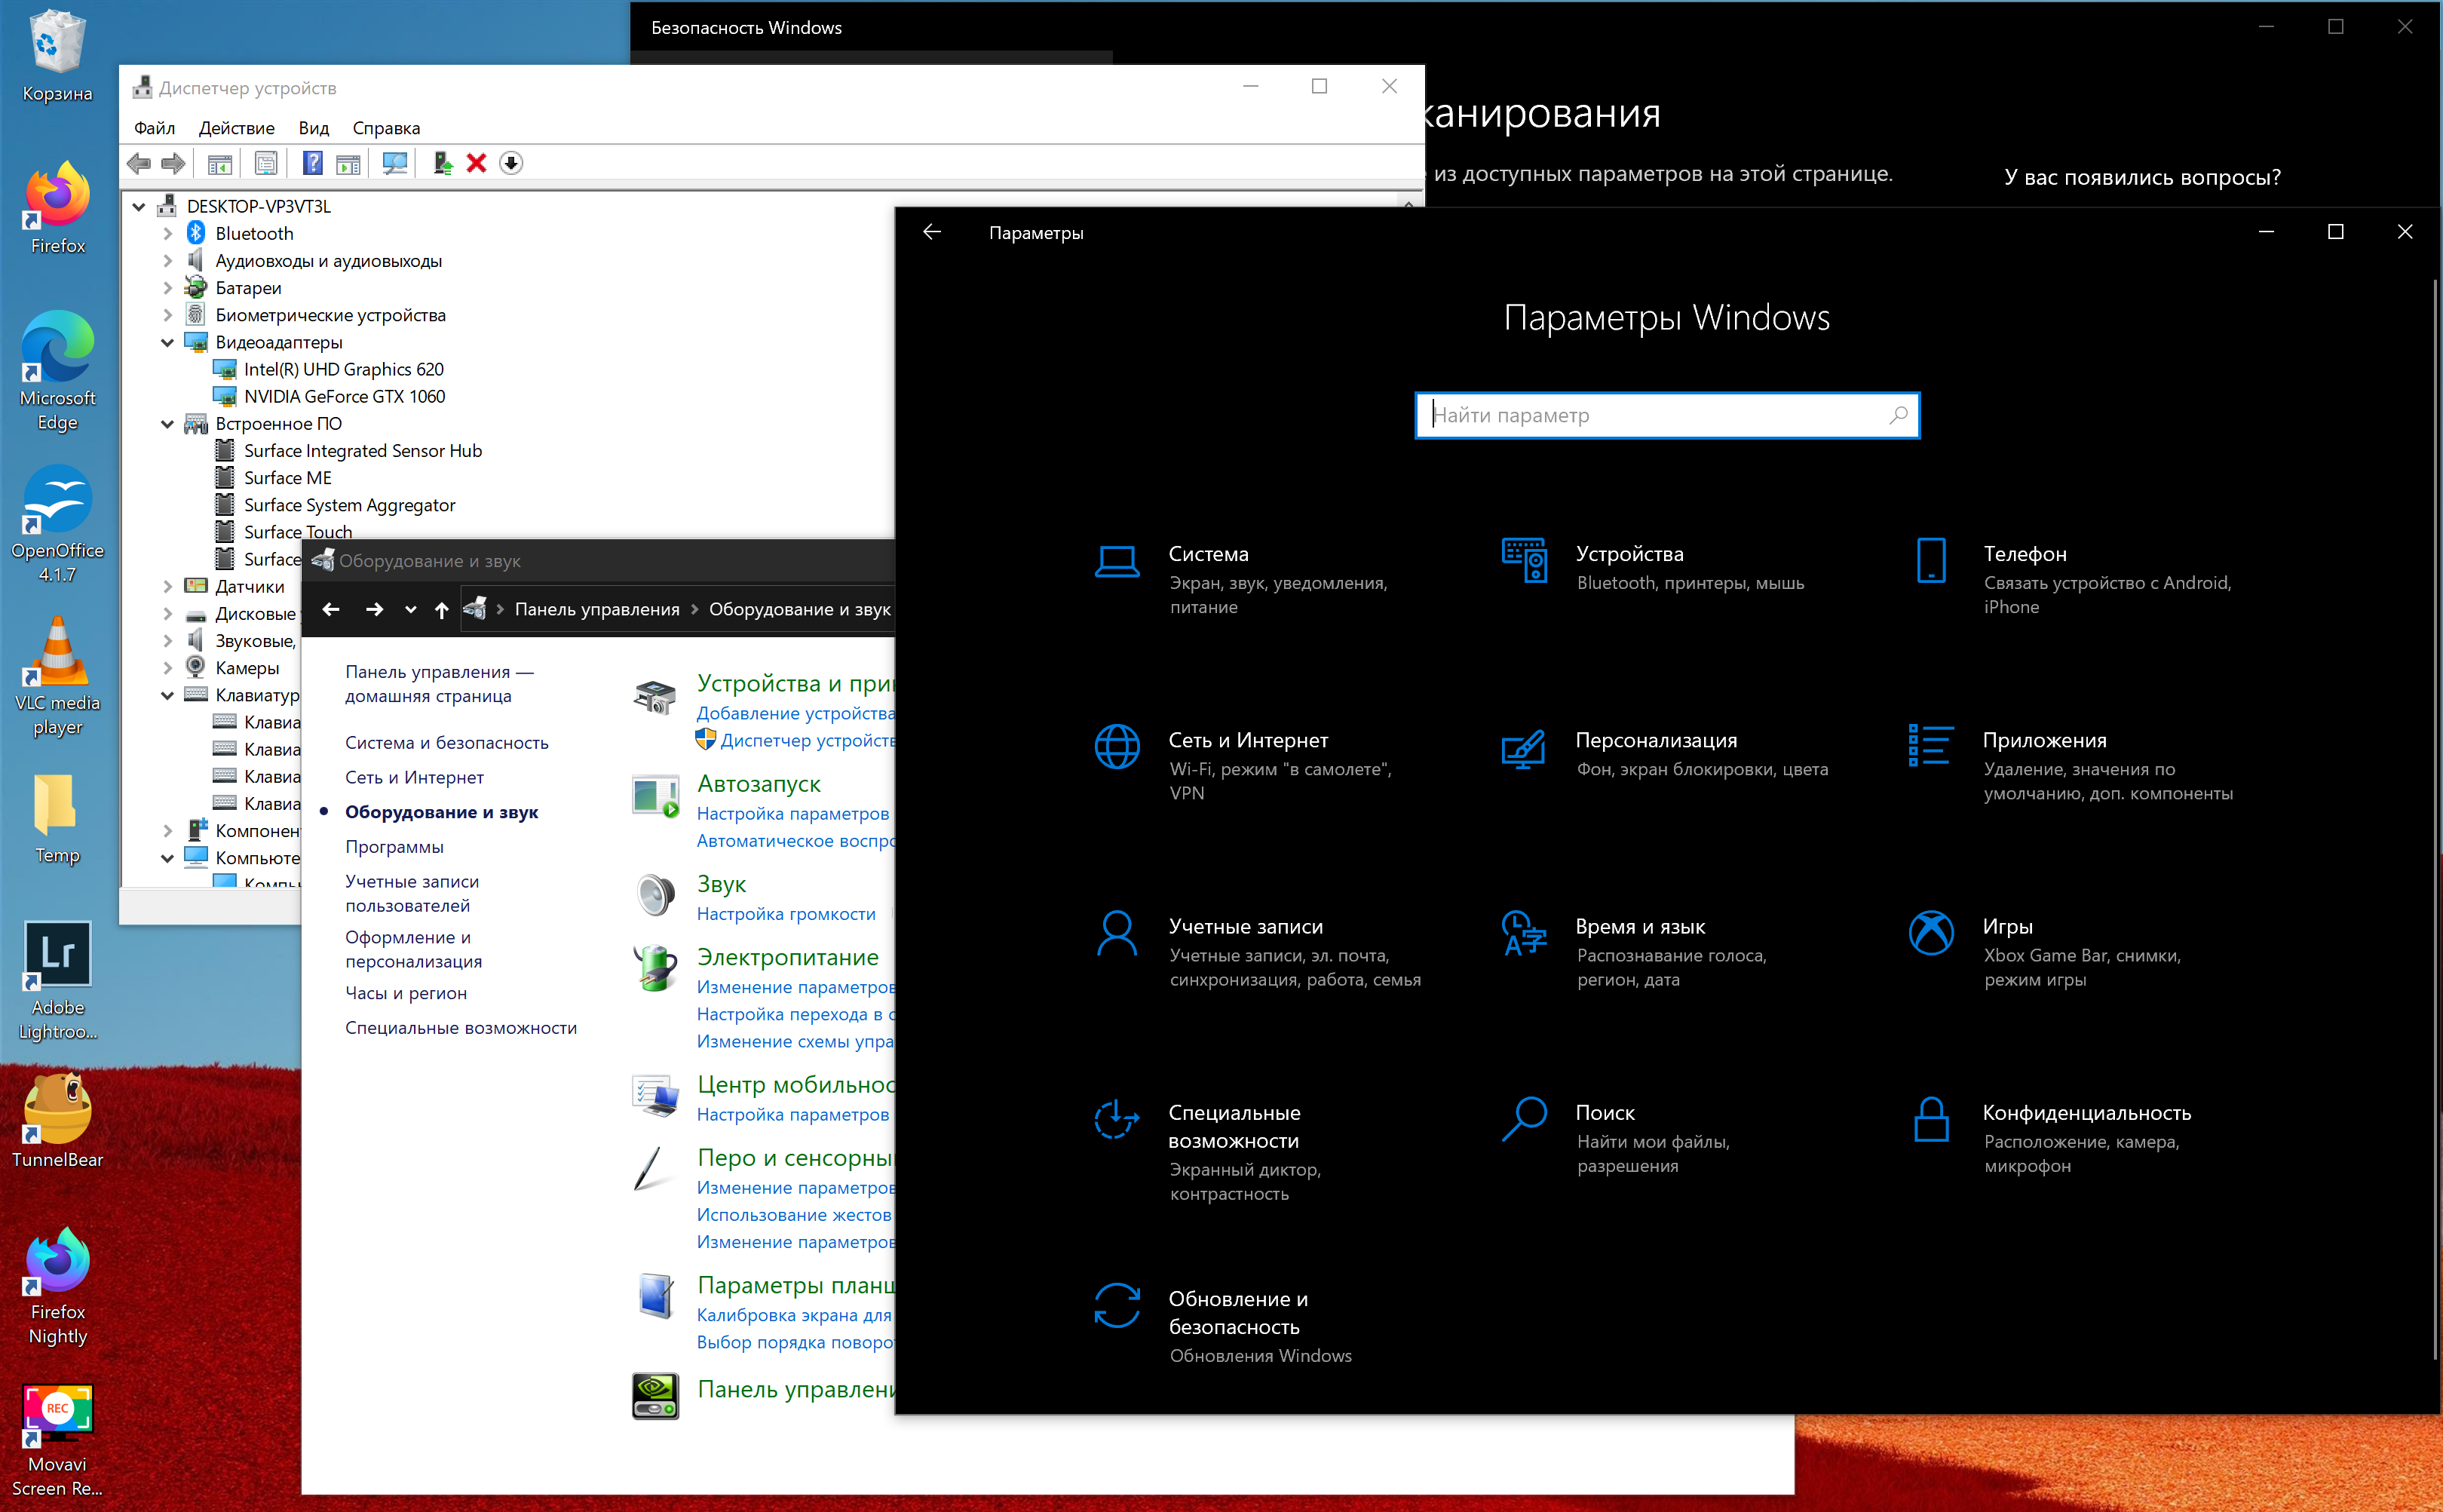Image resolution: width=2443 pixels, height=1512 pixels.
Task: Collapse the Видеоадаптеры node
Action: pos(168,342)
